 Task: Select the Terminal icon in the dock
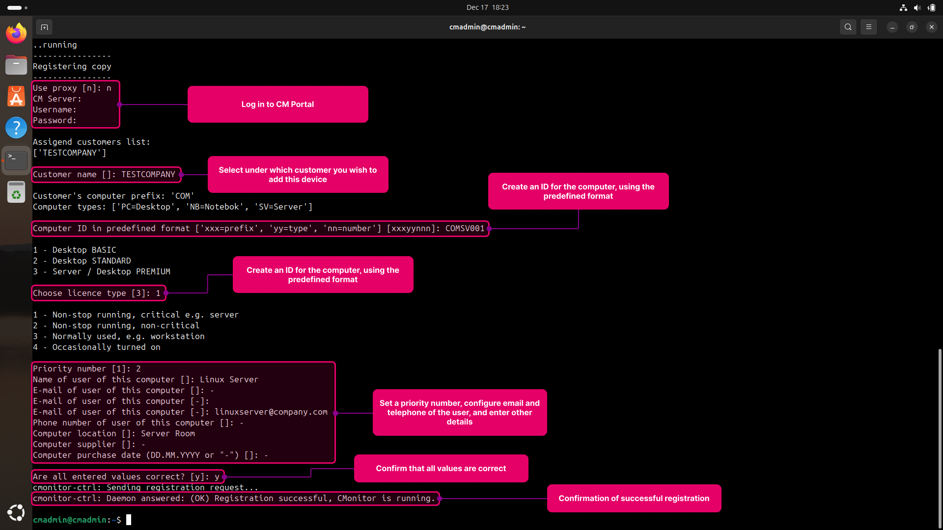[x=16, y=159]
